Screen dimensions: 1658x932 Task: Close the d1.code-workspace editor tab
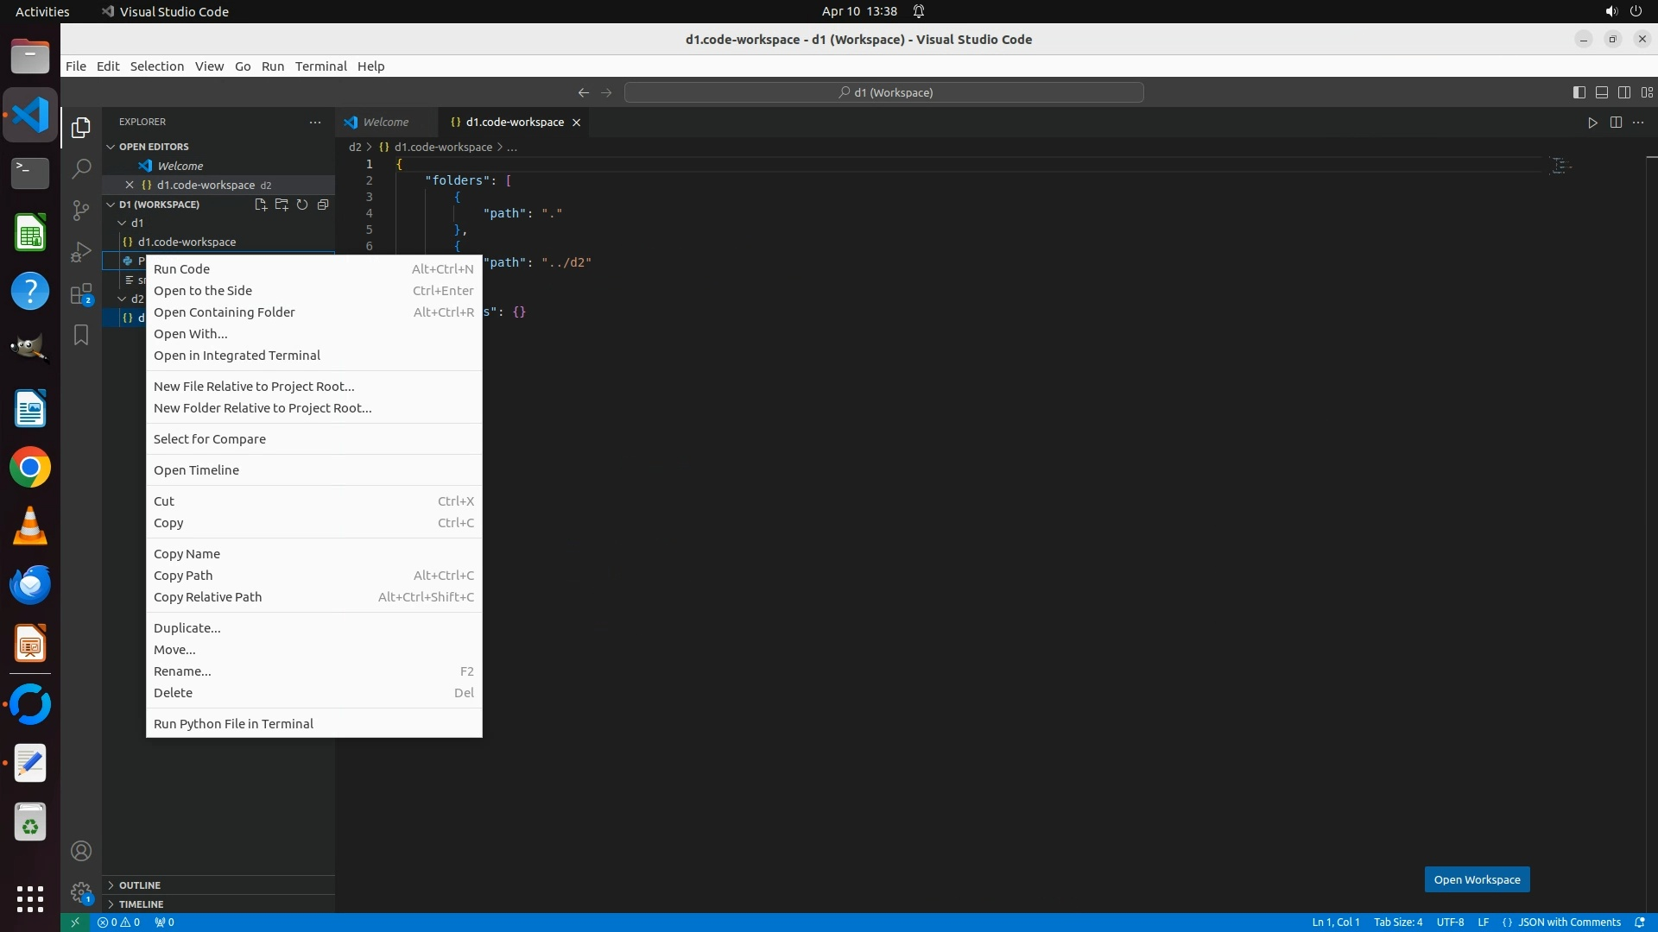click(576, 123)
